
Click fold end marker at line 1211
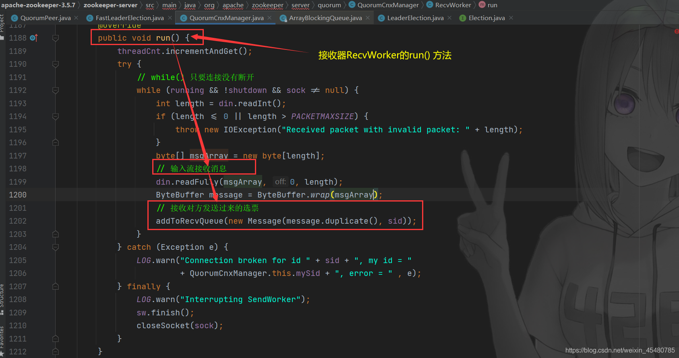click(x=56, y=339)
